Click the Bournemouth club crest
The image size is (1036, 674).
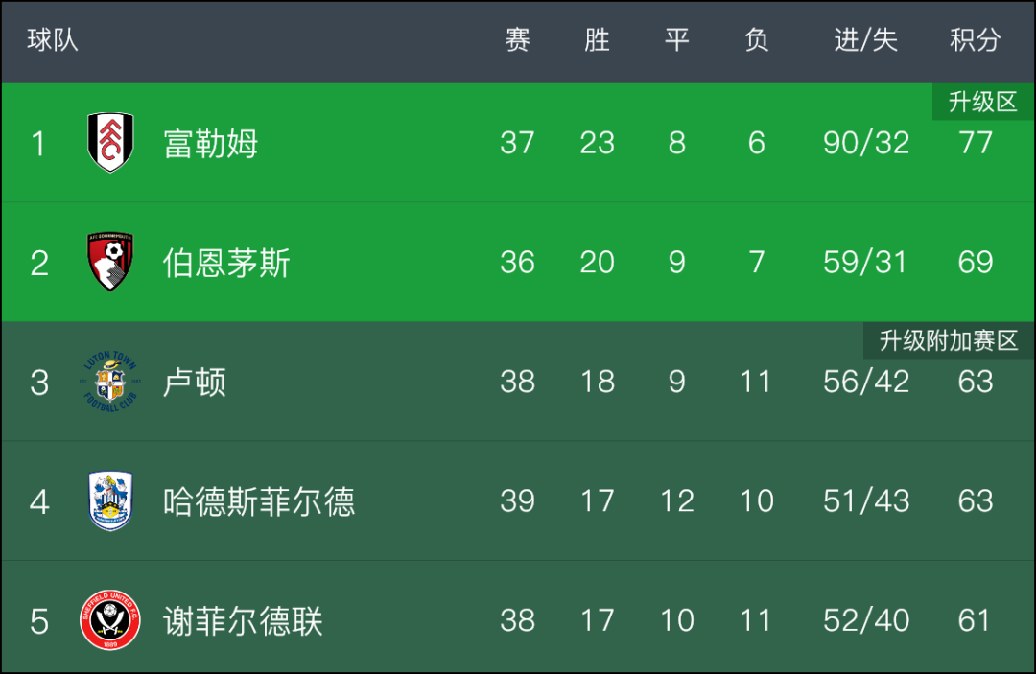pyautogui.click(x=110, y=262)
